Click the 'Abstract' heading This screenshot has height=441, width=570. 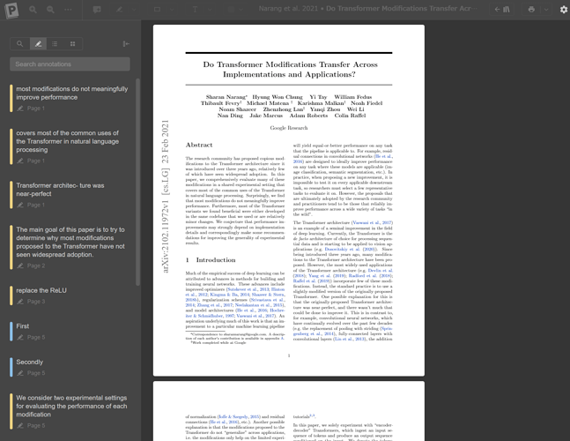(x=199, y=145)
